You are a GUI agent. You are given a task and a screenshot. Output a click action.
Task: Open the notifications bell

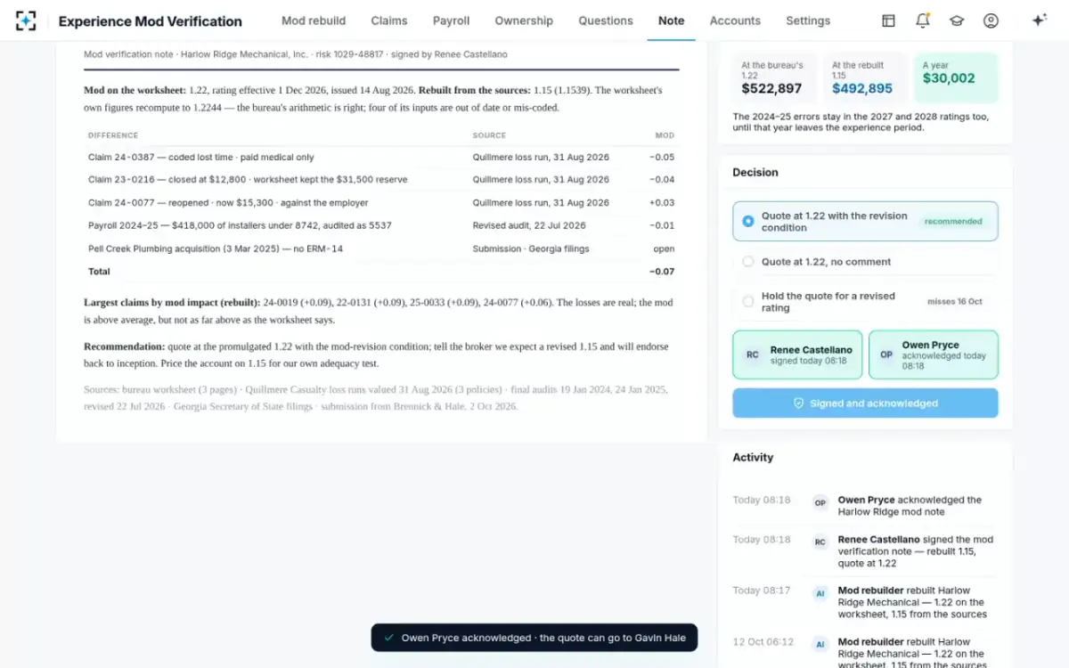coord(923,20)
